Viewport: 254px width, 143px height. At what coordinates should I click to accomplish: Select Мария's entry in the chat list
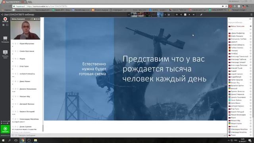pos(27,60)
